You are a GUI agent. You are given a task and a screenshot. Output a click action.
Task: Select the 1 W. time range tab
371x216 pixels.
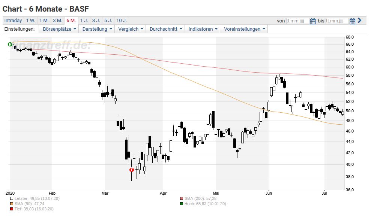[30, 21]
